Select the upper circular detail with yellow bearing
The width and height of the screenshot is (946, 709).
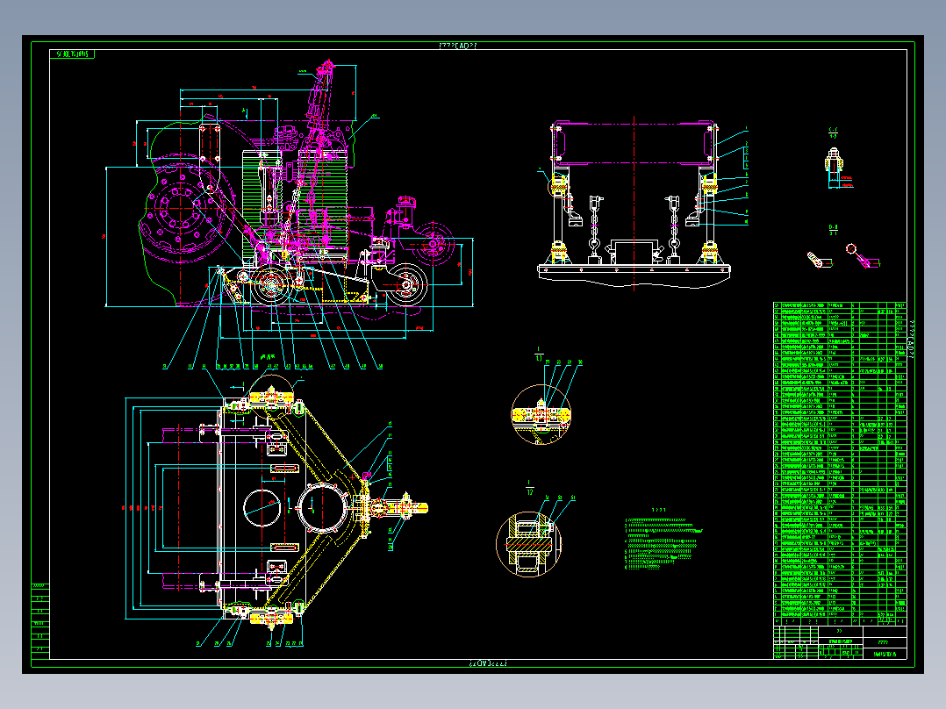[x=541, y=414]
